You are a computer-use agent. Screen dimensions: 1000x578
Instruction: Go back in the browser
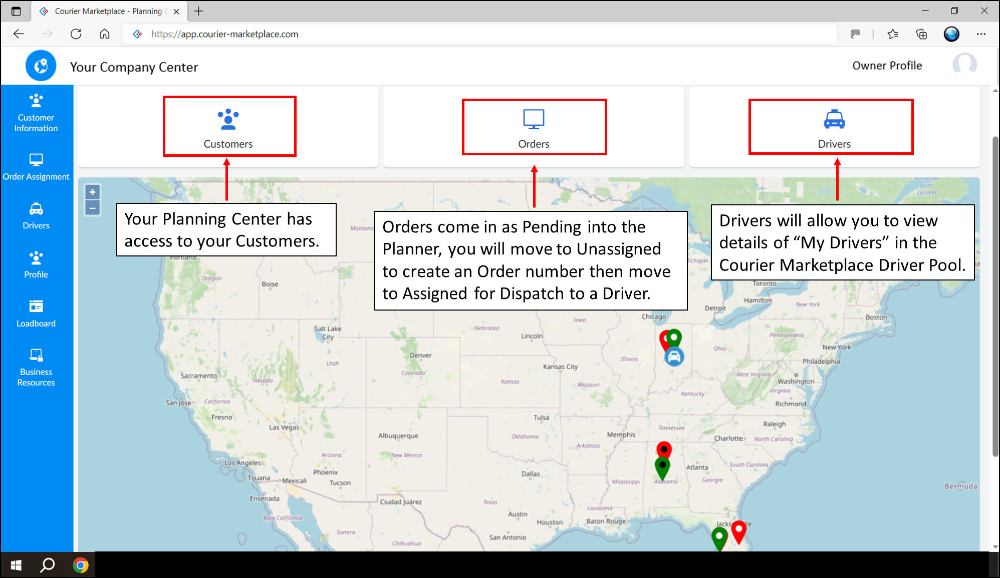(19, 34)
